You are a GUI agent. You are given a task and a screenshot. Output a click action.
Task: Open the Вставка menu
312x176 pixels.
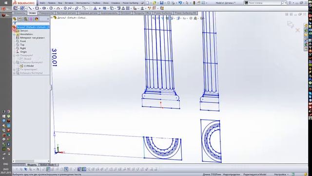coord(69,3)
